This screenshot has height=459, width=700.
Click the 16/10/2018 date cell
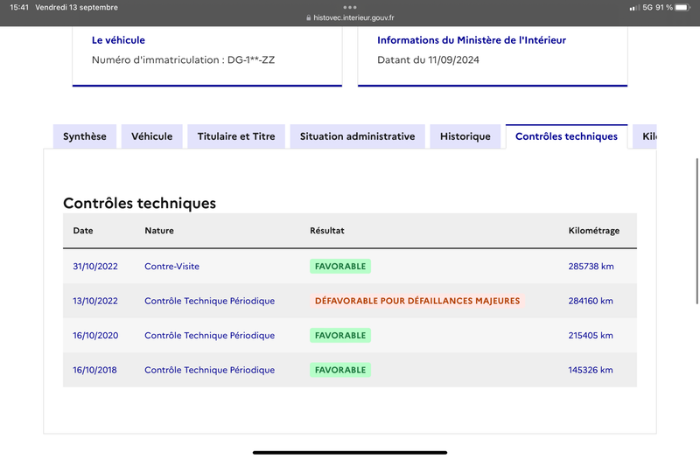(x=94, y=370)
